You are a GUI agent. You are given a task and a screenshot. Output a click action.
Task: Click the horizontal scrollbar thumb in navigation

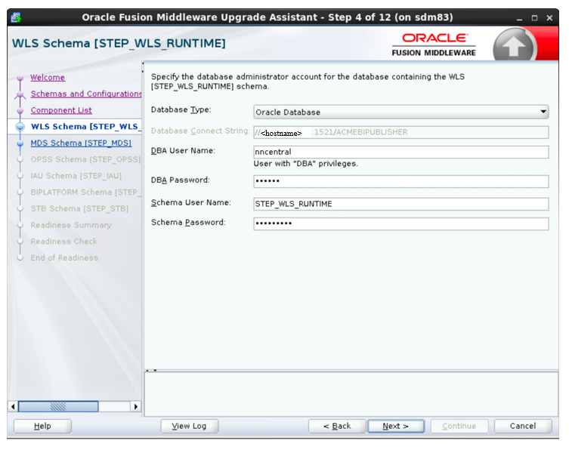click(58, 406)
